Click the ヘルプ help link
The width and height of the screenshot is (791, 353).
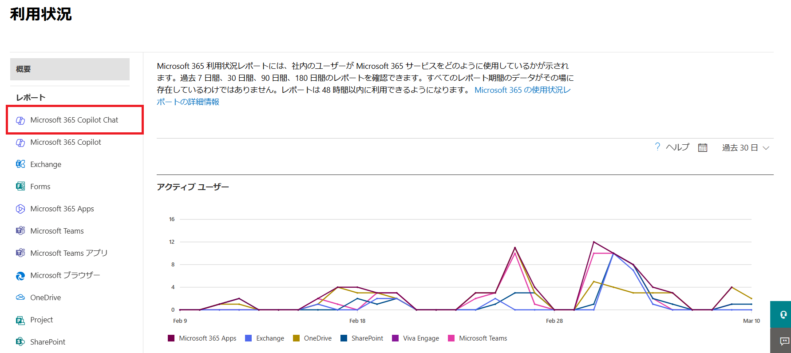[x=677, y=147]
